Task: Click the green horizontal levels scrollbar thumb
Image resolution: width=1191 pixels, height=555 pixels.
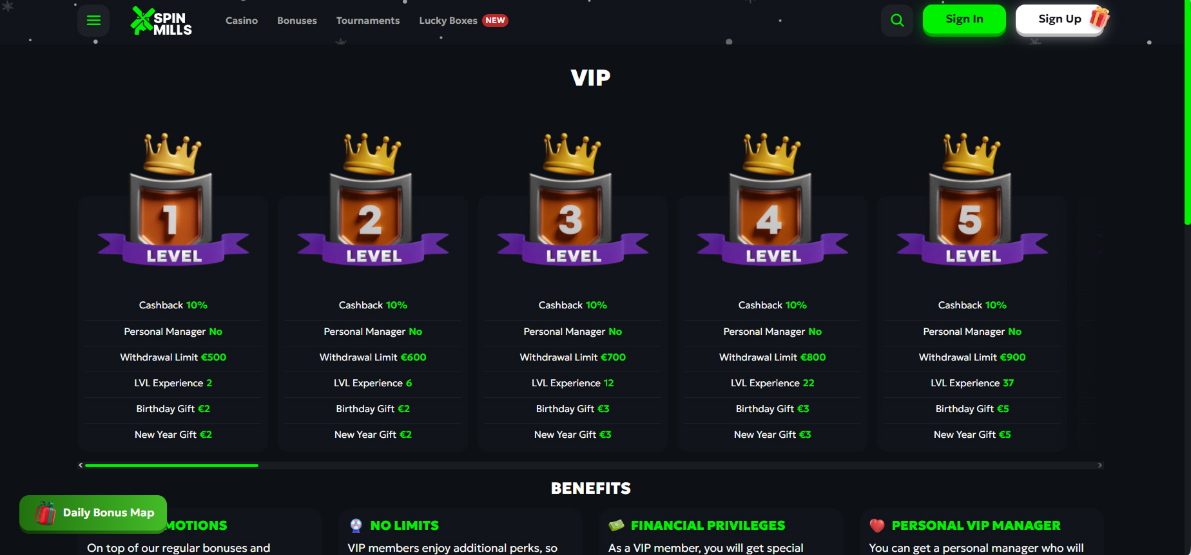Action: coord(171,465)
